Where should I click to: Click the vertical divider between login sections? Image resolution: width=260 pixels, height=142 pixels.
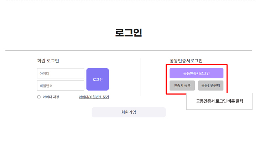[x=141, y=78]
